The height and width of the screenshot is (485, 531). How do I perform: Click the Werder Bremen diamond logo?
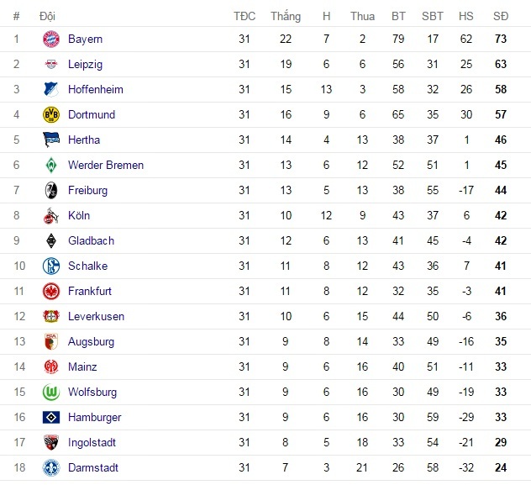(51, 165)
